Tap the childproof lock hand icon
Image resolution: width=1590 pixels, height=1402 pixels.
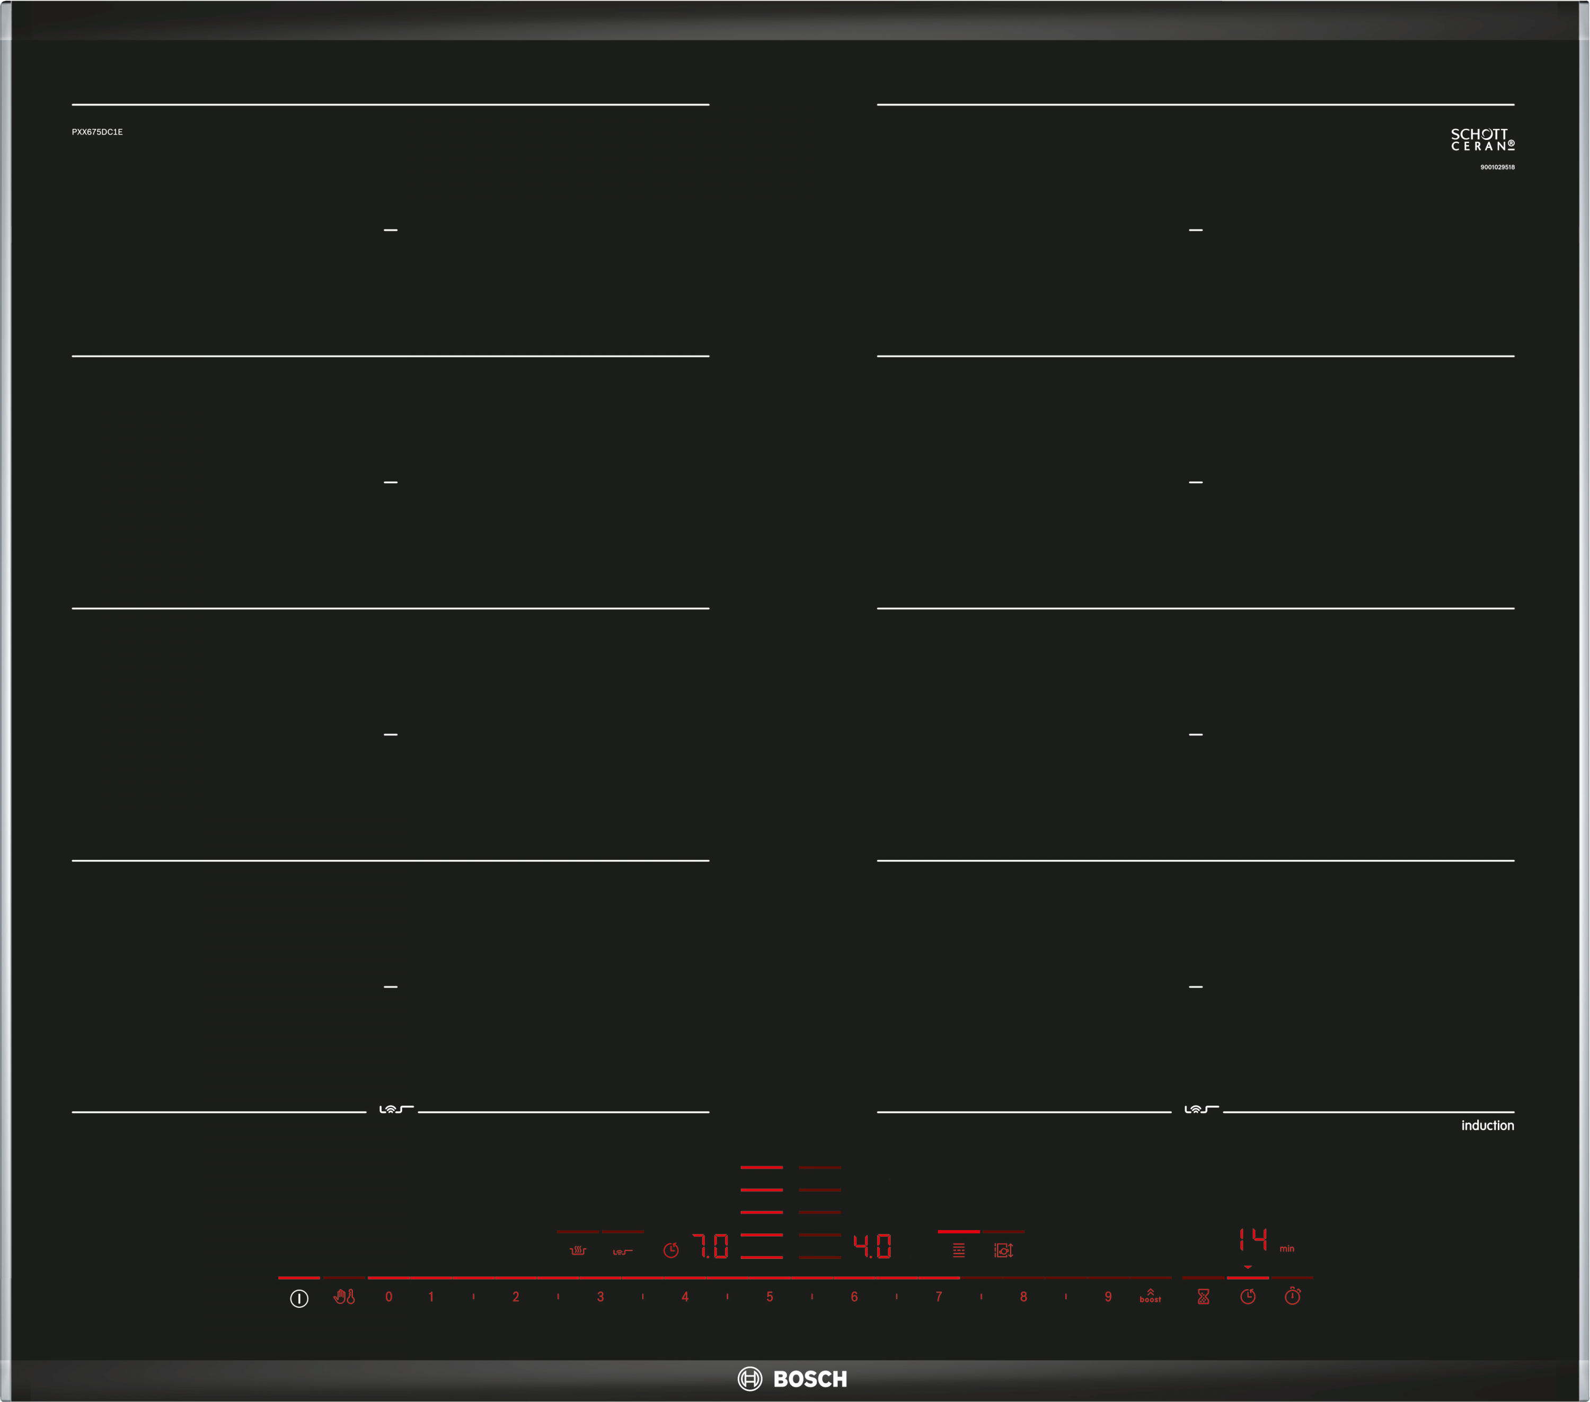click(344, 1296)
